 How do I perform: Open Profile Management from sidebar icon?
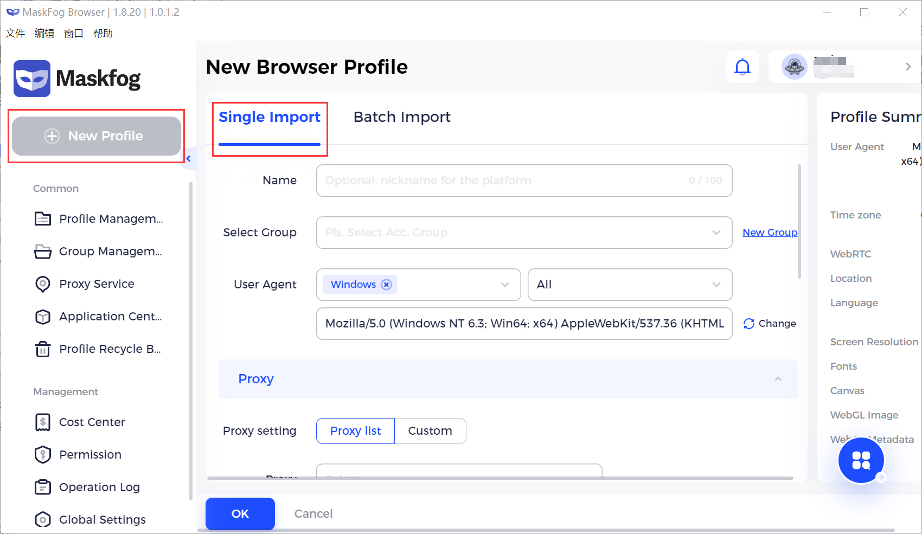point(43,218)
